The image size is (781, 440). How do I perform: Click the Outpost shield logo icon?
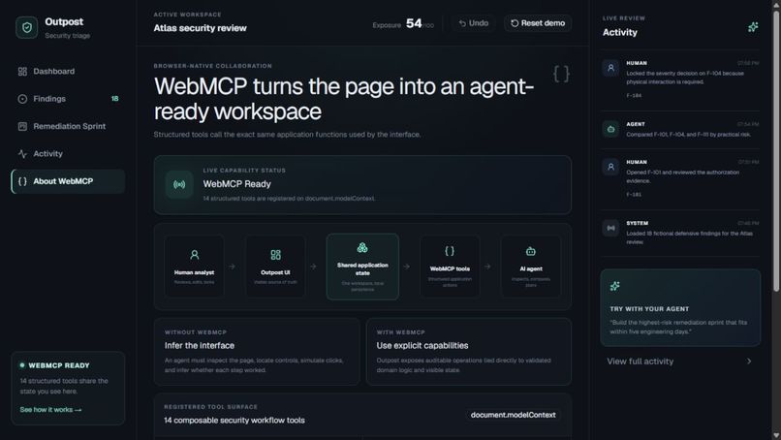click(x=26, y=28)
